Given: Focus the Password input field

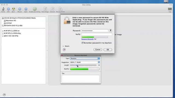Looking at the screenshot, I should [95, 30].
